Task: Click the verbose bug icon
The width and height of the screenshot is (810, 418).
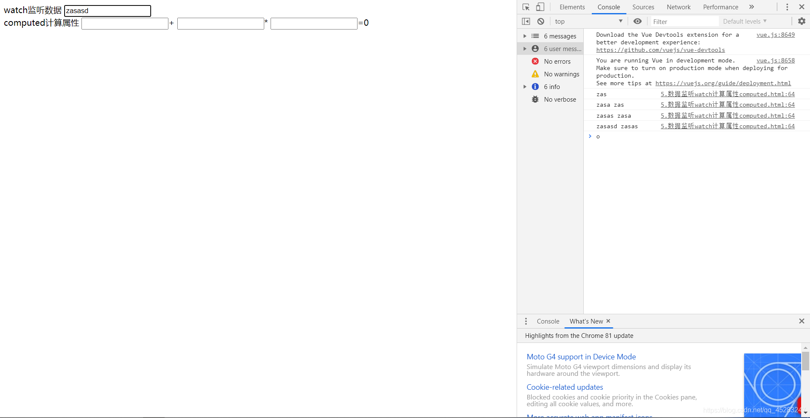Action: click(535, 100)
